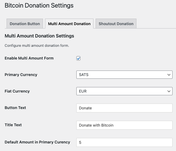This screenshot has width=176, height=151.
Task: Switch to the Donation Button tab
Action: pos(25,24)
